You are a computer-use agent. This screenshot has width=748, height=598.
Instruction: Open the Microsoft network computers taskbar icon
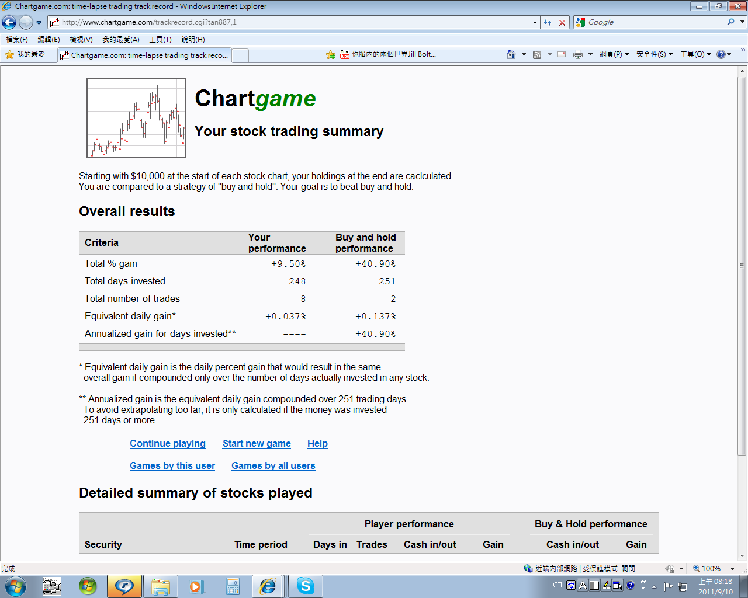[52, 586]
